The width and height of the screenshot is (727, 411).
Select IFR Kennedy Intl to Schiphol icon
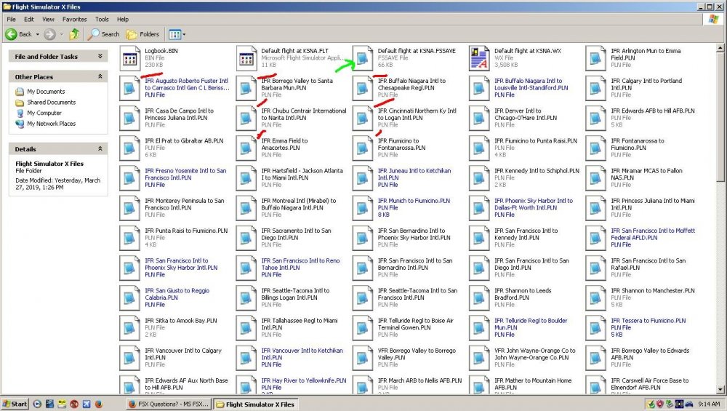[479, 177]
